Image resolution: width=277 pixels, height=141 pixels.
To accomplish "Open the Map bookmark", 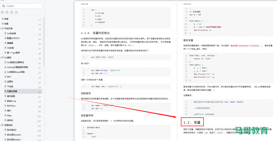I will click(9, 116).
